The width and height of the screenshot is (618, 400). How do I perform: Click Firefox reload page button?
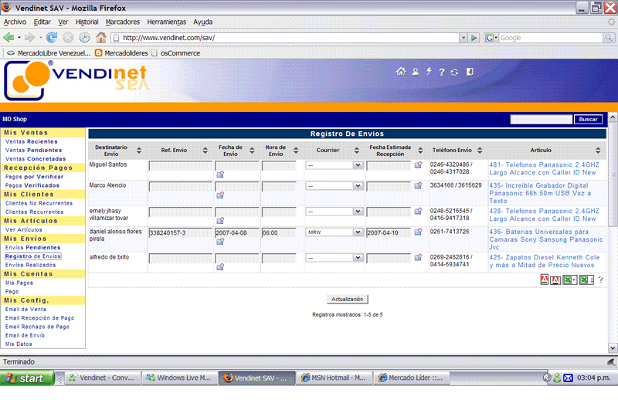(52, 37)
